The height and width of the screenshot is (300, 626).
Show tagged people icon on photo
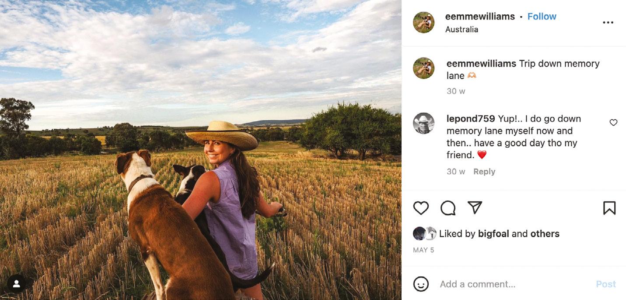point(16,284)
